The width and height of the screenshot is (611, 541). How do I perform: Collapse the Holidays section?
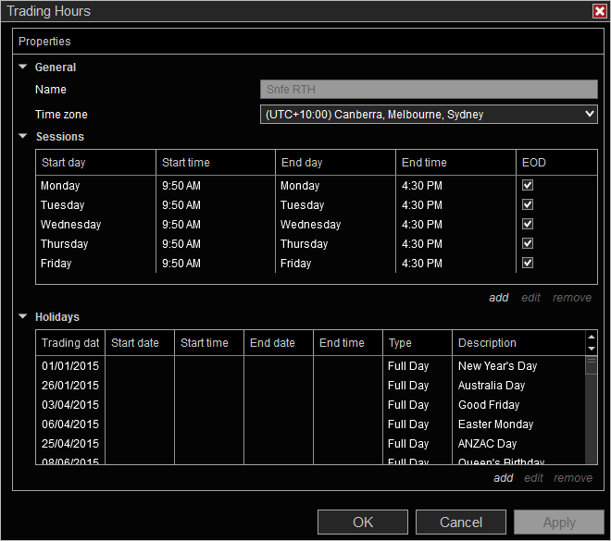(x=23, y=316)
